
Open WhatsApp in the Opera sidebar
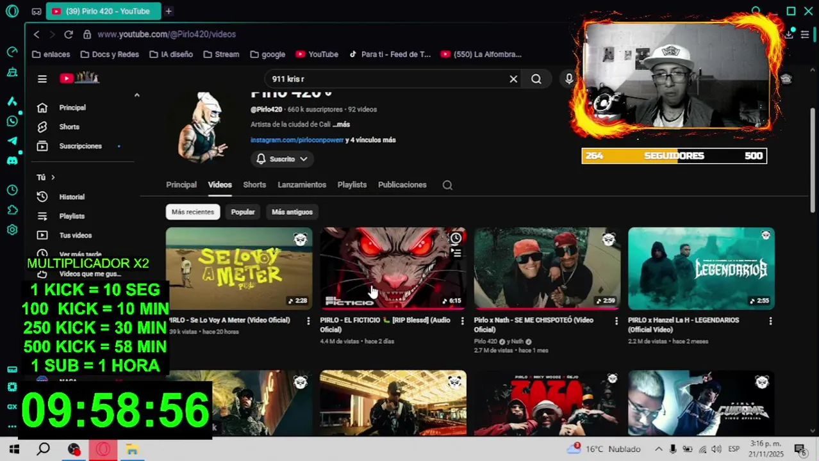point(12,121)
